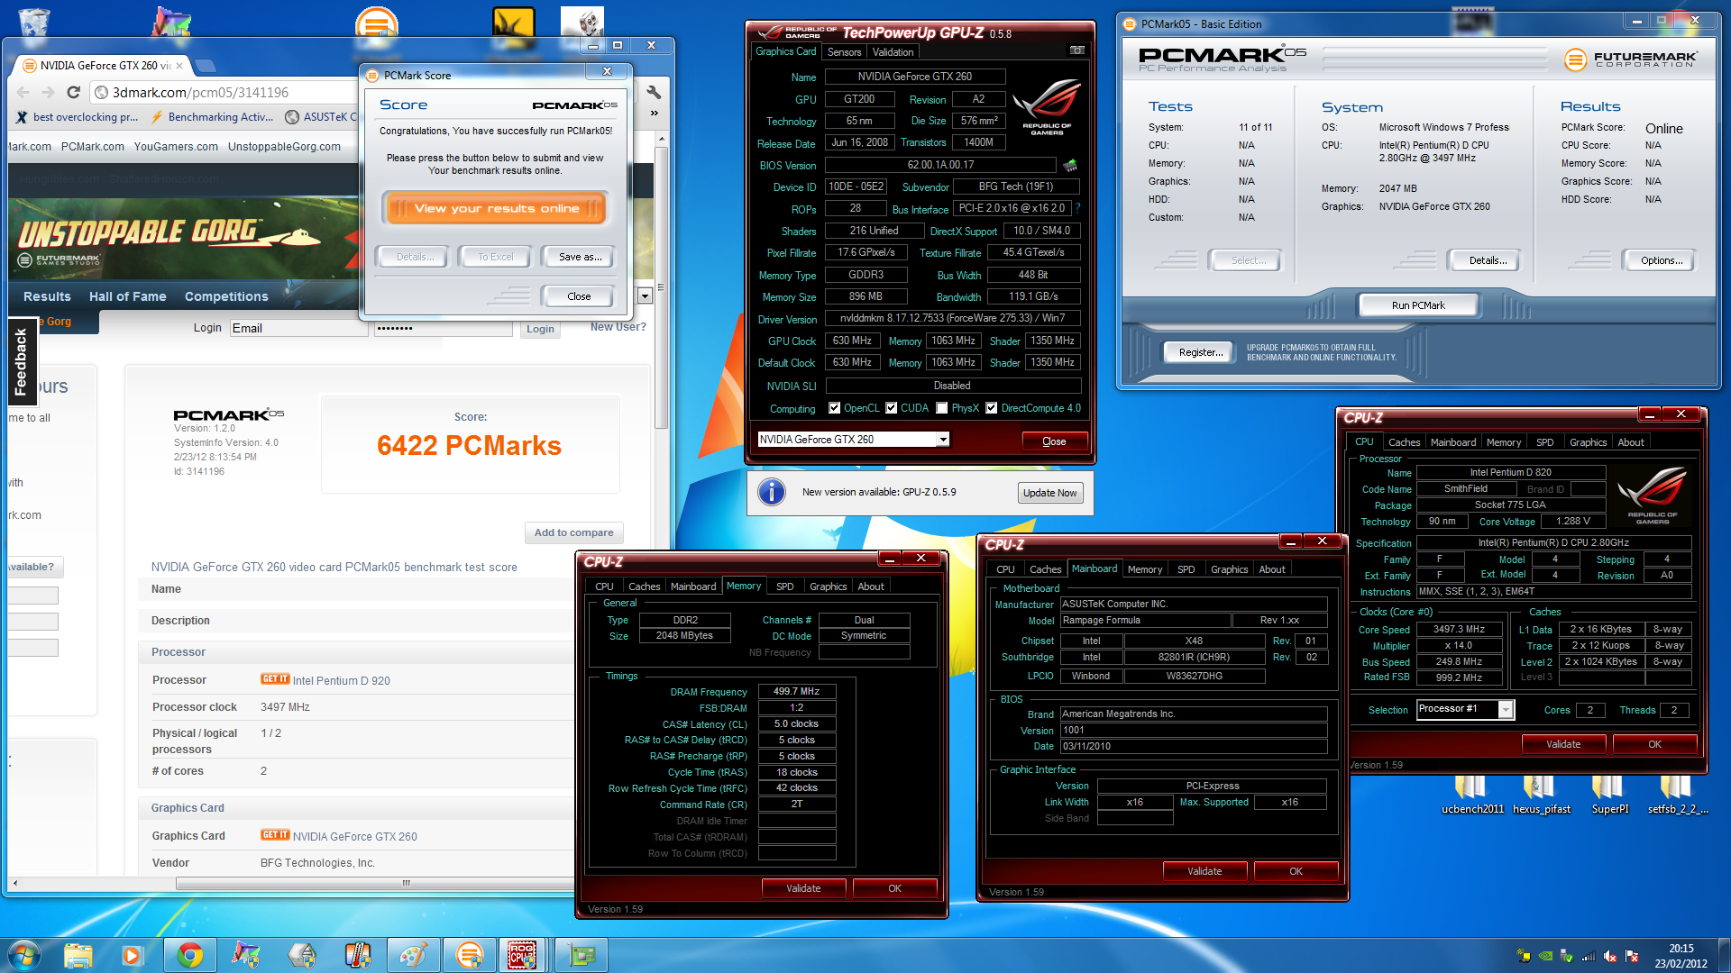This screenshot has width=1731, height=973.
Task: Click Validate in the Memory CPU-Z window
Action: point(803,888)
